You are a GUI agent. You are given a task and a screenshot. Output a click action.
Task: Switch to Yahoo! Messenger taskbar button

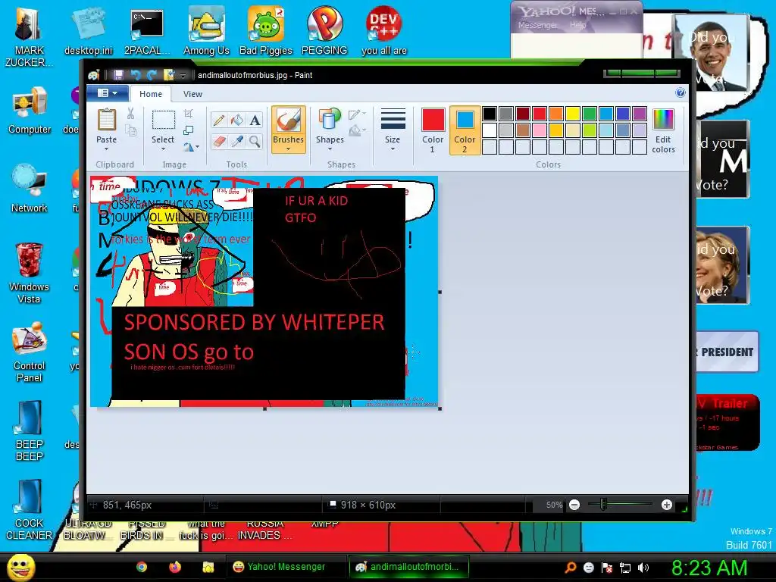click(x=286, y=567)
